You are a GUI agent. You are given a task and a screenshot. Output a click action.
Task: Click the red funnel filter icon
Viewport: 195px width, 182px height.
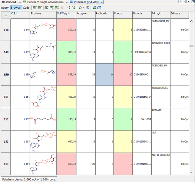pyautogui.click(x=68, y=7)
